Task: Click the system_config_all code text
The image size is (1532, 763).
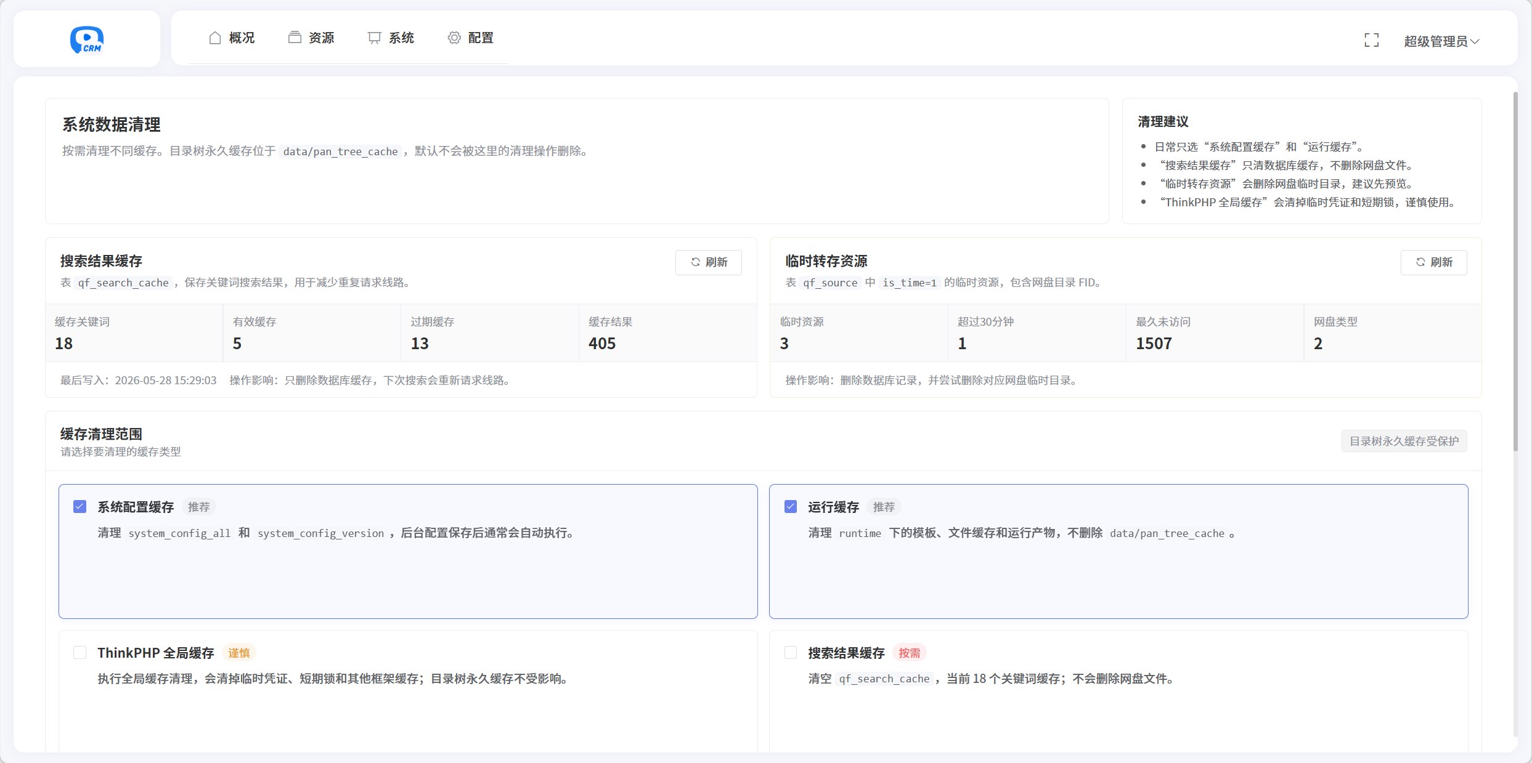Action: pyautogui.click(x=179, y=533)
